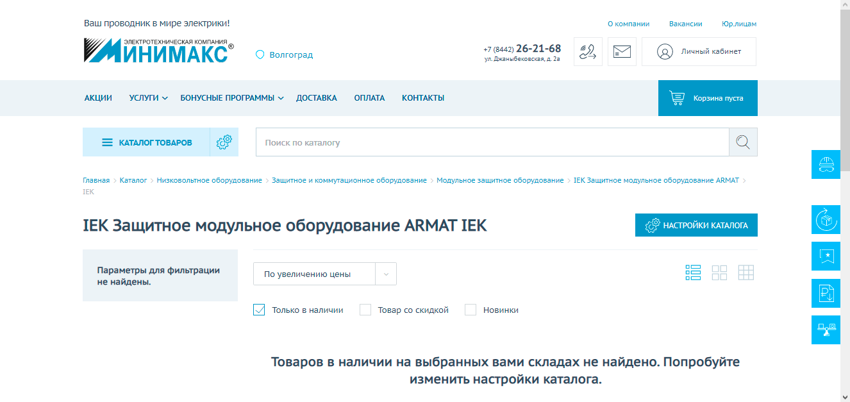Enable the Товар со скидкой checkbox

[365, 310]
